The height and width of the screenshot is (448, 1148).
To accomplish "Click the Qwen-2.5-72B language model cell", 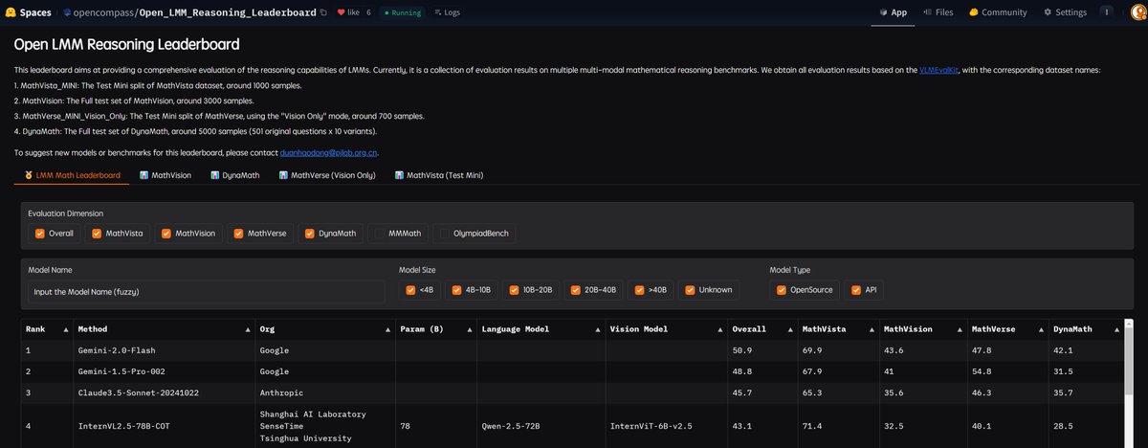I will 541,425.
